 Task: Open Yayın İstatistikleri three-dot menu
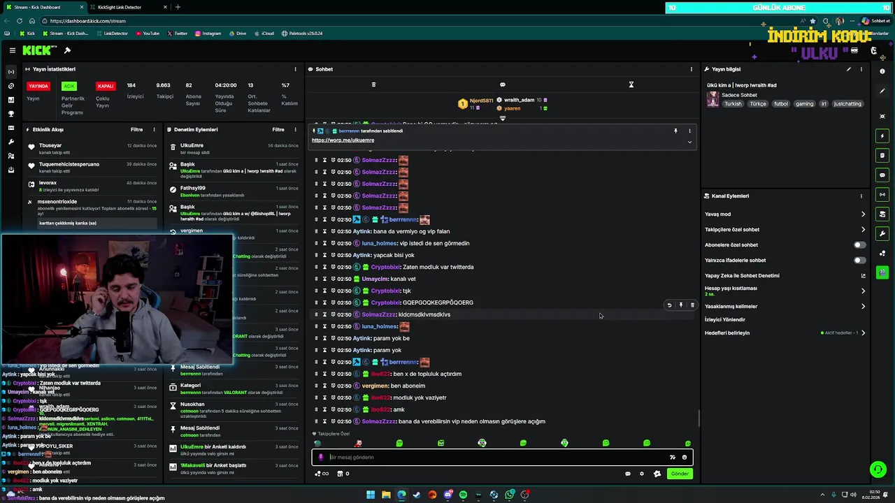(x=296, y=69)
